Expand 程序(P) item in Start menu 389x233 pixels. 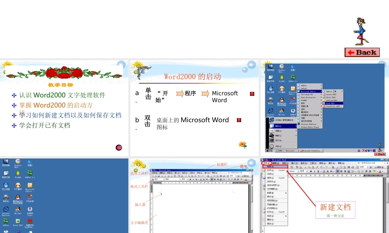click(283, 126)
